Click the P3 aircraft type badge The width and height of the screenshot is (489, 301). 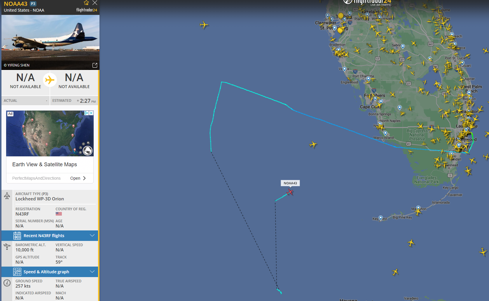[x=33, y=4]
